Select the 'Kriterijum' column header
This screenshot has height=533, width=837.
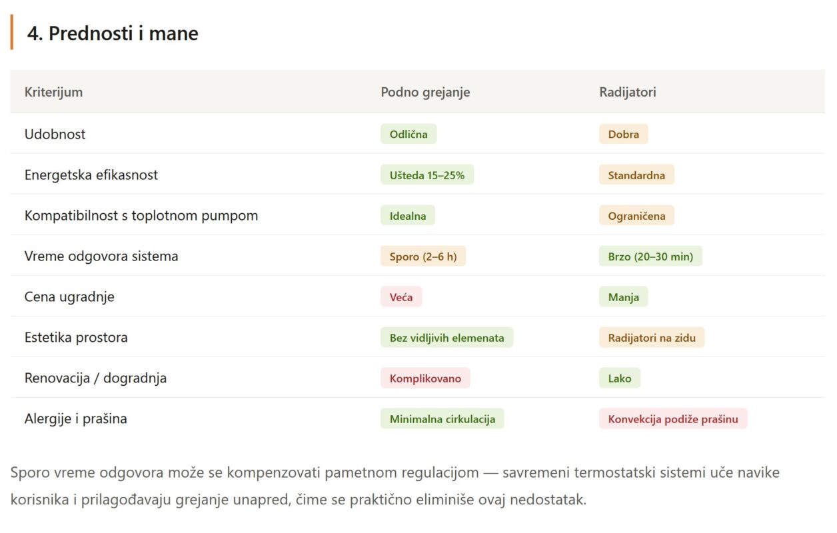tap(53, 92)
